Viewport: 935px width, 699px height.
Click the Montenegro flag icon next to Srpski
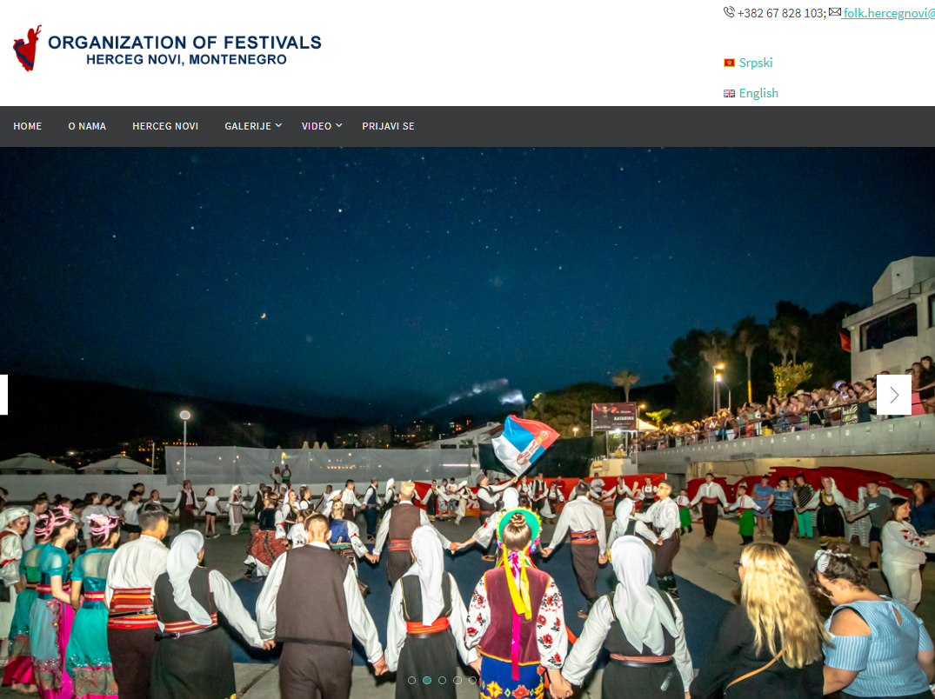729,63
